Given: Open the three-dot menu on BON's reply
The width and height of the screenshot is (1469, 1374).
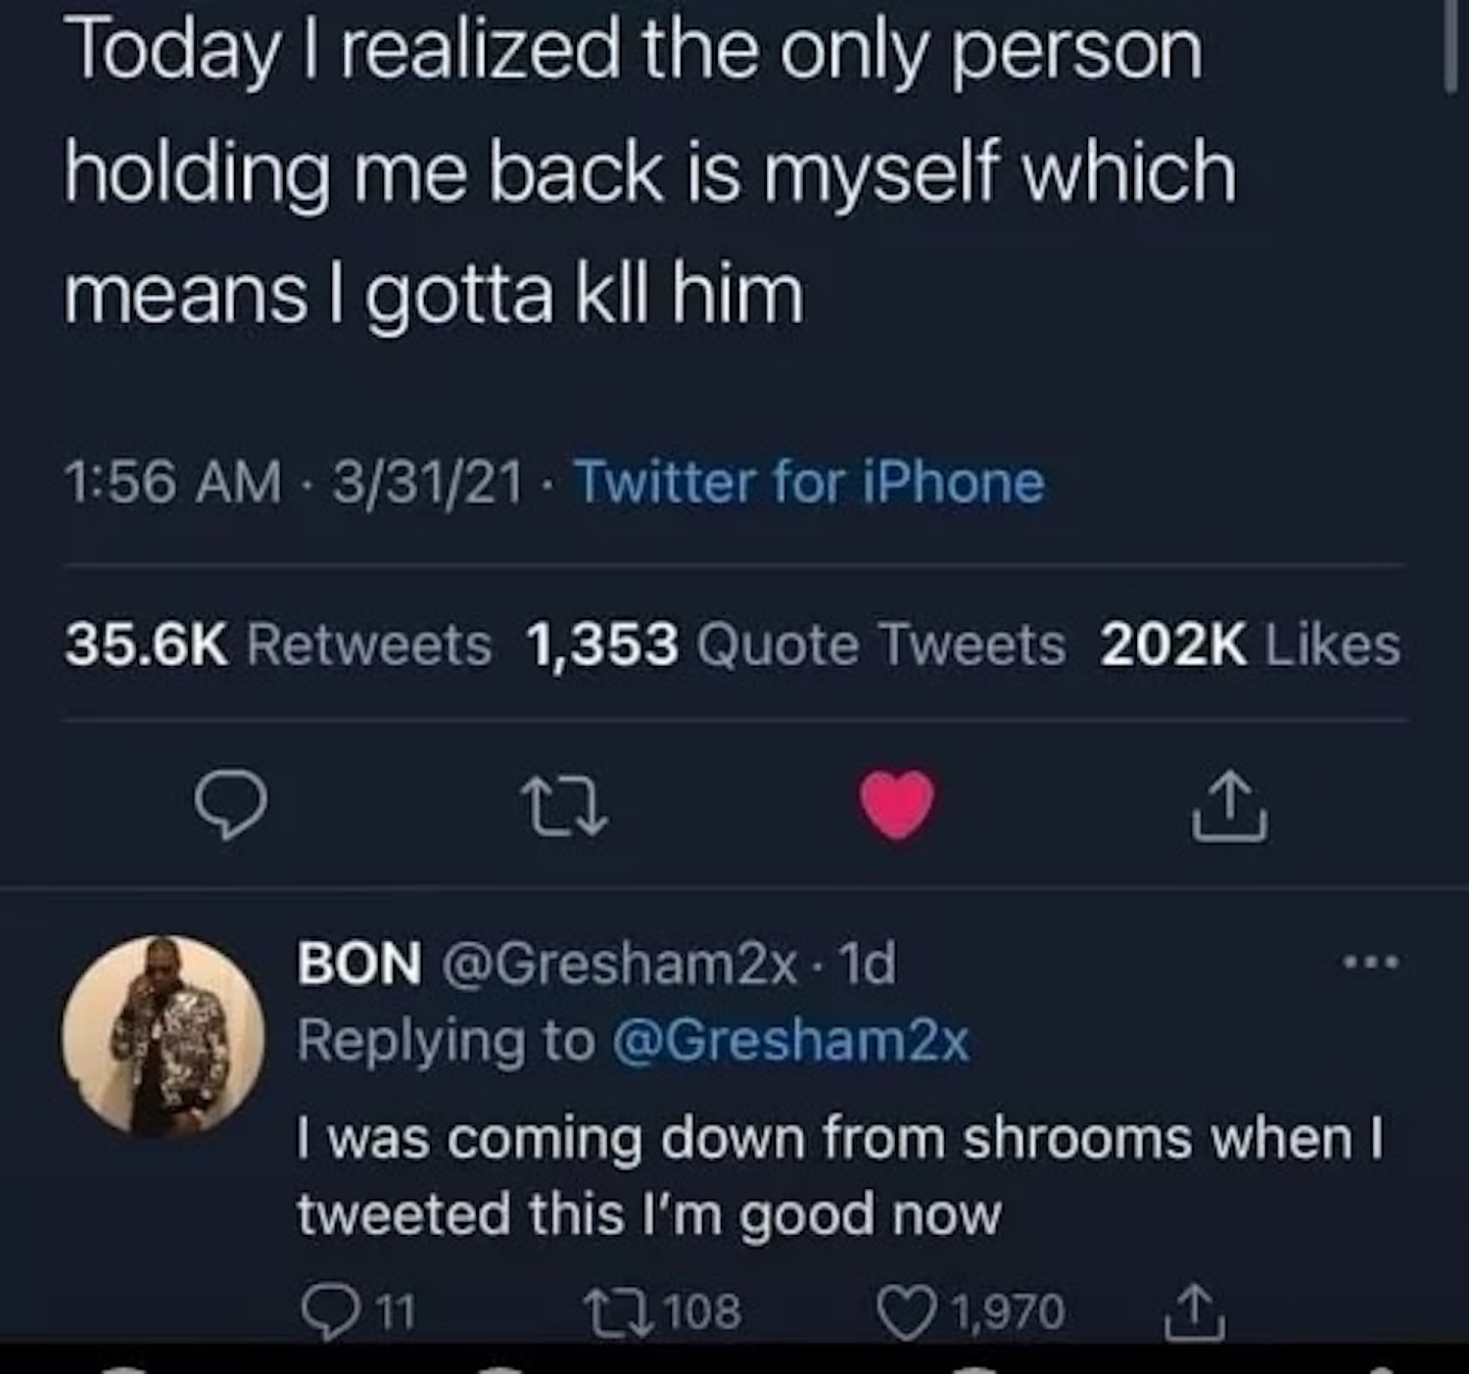Looking at the screenshot, I should 1371,964.
